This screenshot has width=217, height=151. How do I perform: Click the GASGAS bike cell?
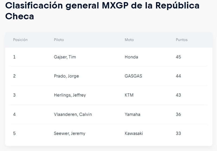click(133, 76)
